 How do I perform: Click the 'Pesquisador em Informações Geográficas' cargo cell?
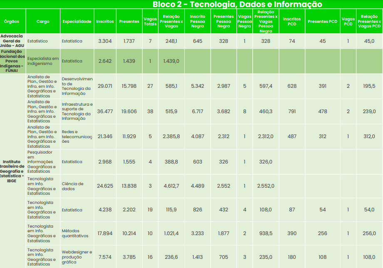[43, 161]
